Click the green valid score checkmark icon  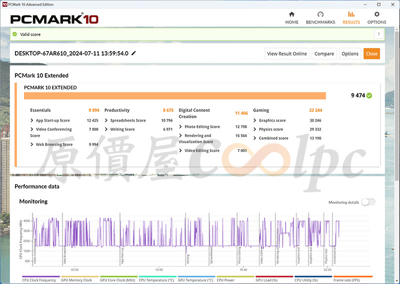click(15, 34)
